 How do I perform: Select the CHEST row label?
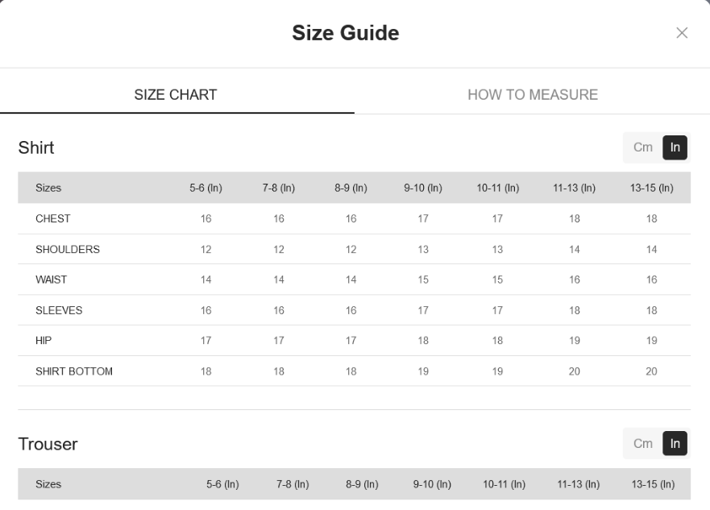53,218
